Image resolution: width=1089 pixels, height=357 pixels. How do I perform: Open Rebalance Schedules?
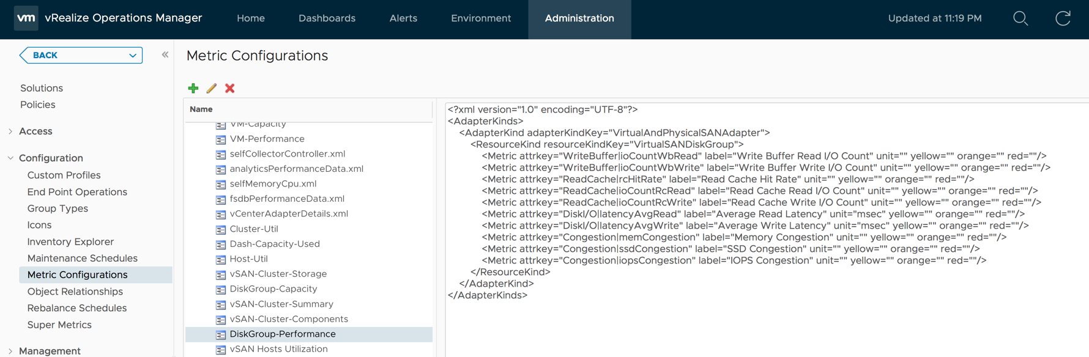click(x=77, y=308)
